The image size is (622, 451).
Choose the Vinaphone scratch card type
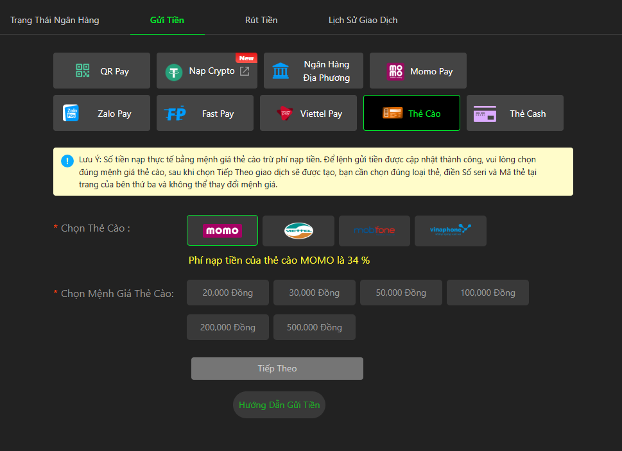pos(450,231)
